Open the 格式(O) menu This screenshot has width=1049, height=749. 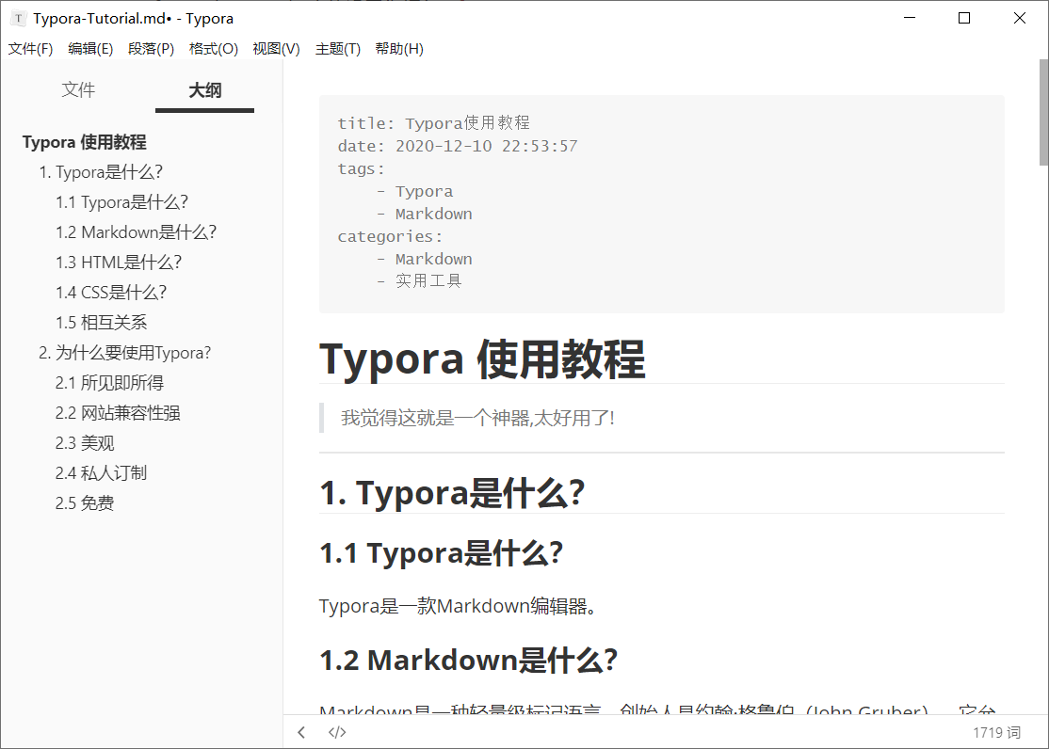(x=214, y=49)
